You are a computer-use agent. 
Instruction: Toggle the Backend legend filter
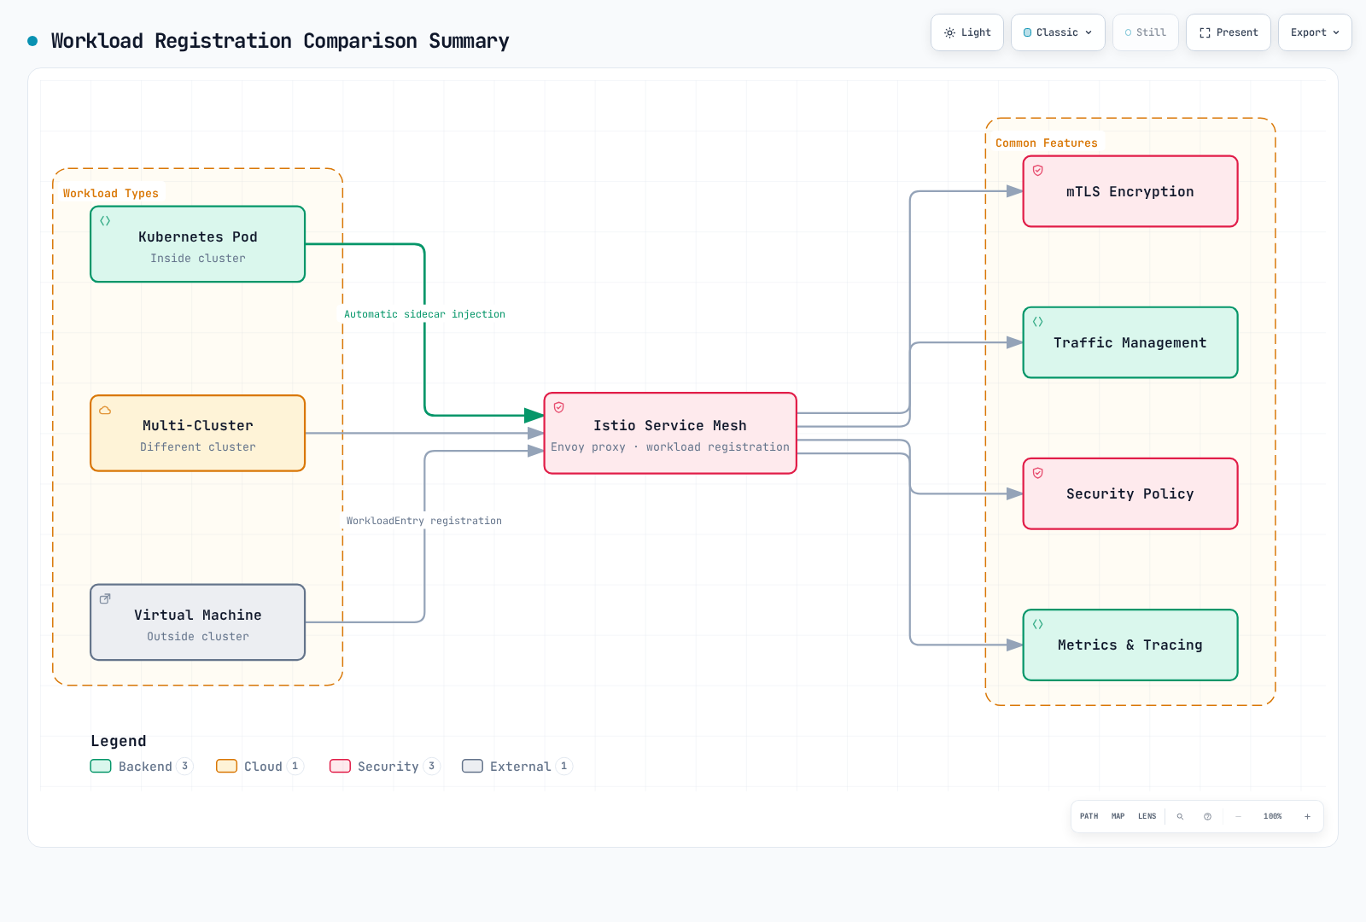pyautogui.click(x=142, y=767)
